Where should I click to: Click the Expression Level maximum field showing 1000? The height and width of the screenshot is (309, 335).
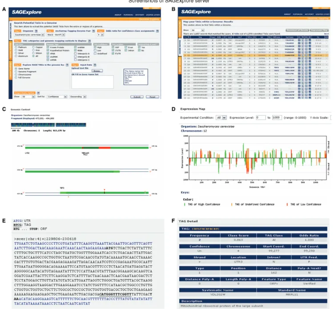[277, 118]
